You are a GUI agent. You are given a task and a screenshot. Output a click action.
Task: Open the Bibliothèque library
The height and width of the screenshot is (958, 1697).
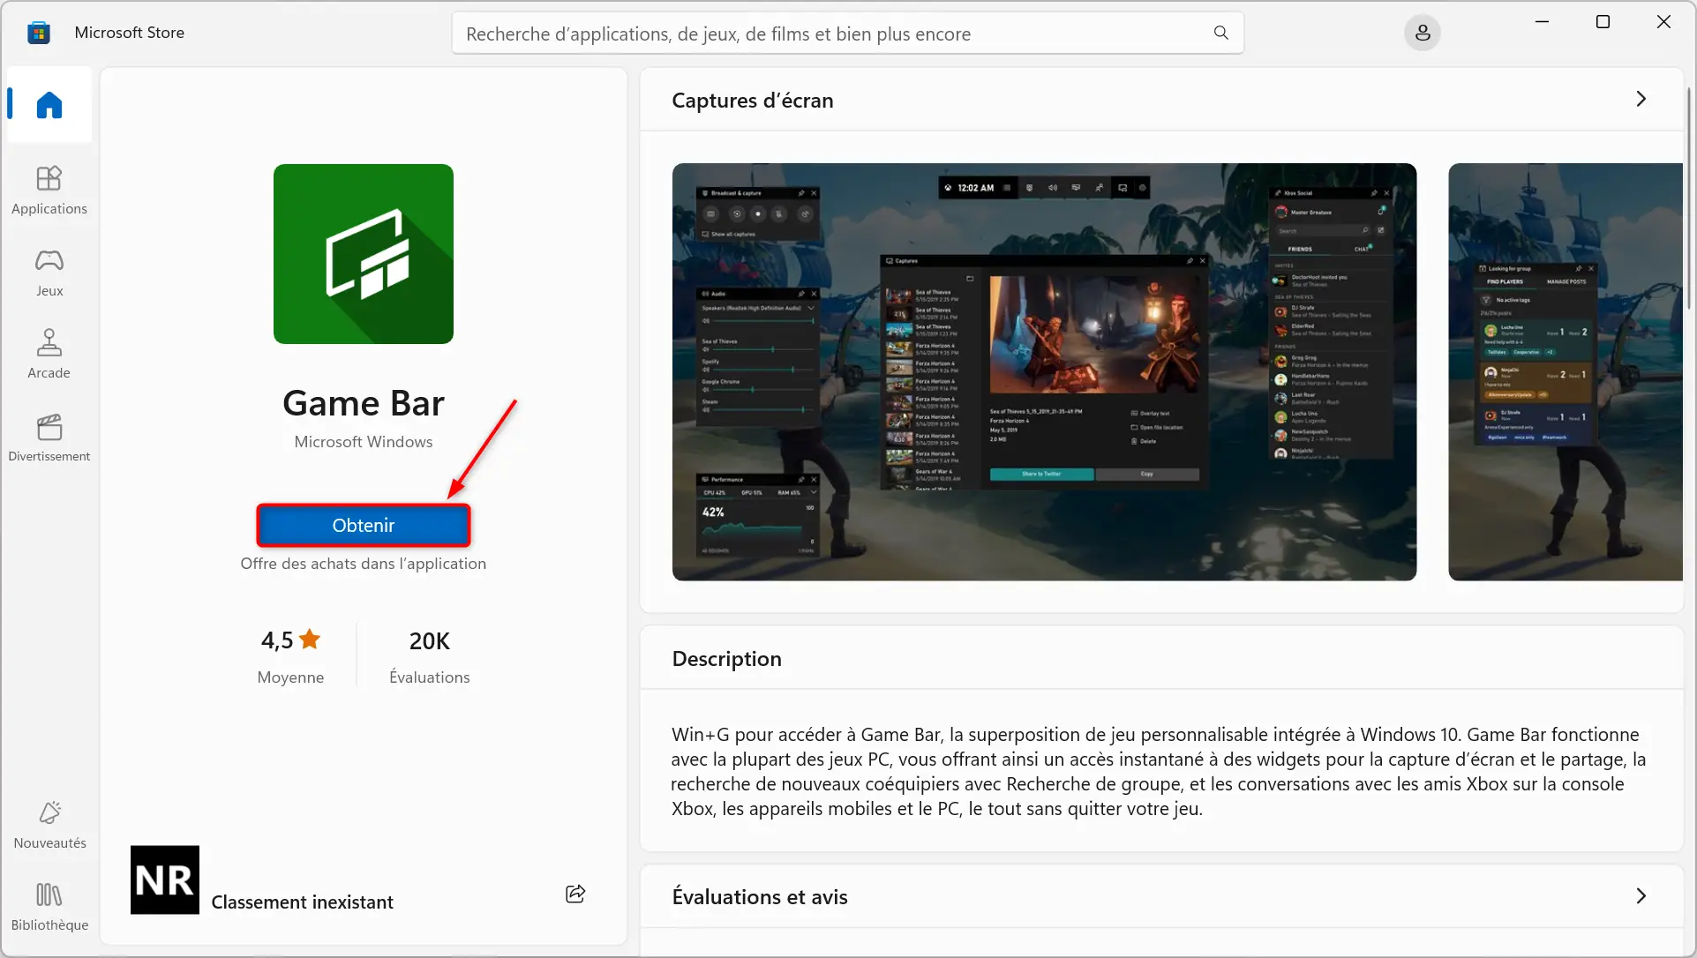click(49, 907)
